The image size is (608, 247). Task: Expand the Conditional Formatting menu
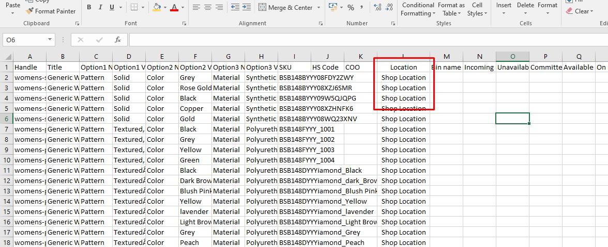(x=417, y=9)
